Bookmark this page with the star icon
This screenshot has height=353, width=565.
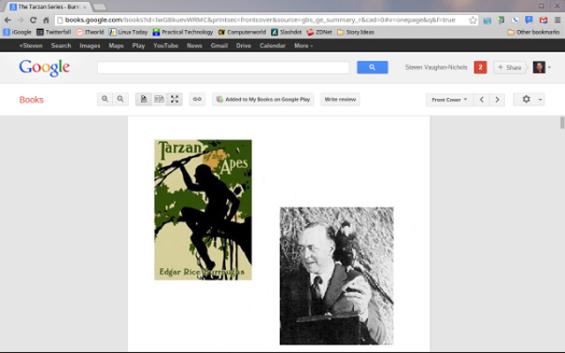[x=473, y=20]
